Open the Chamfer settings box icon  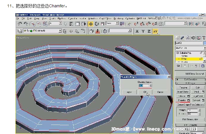tap(189, 100)
